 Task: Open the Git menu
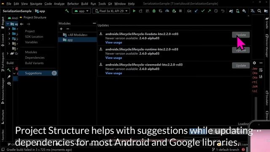pyautogui.click(x=110, y=4)
